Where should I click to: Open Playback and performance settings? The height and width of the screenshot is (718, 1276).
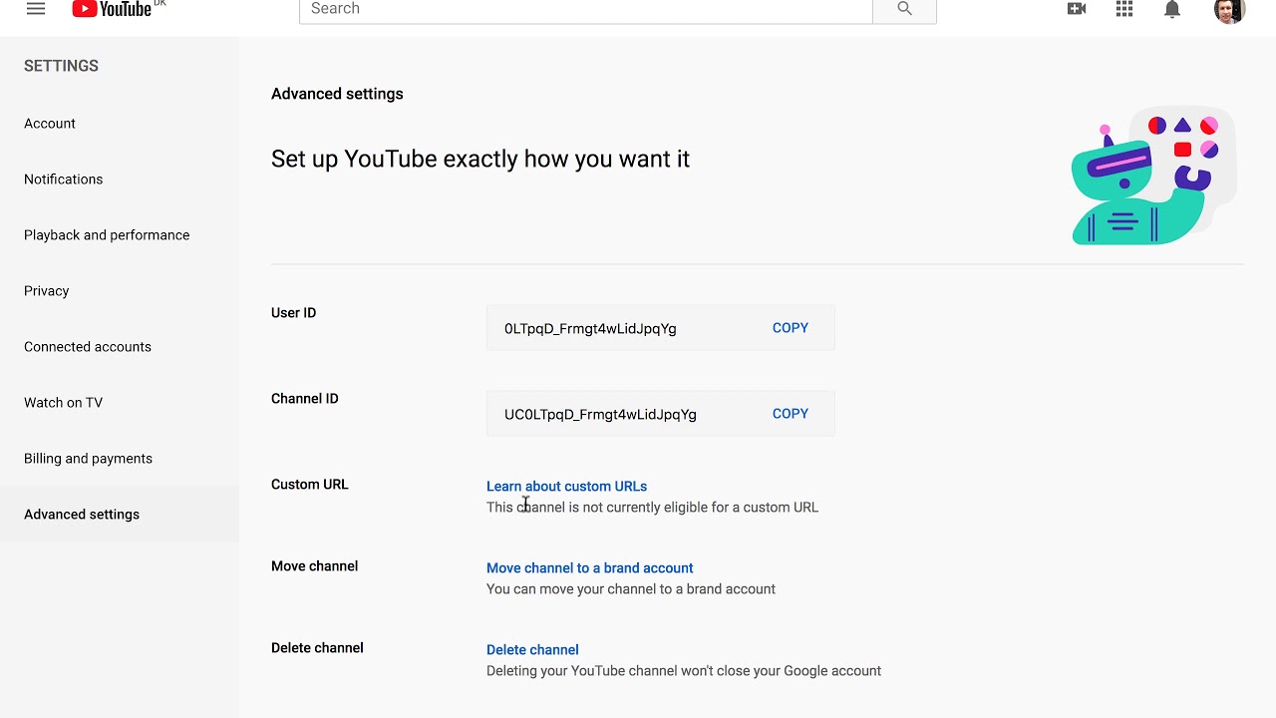[x=120, y=235]
